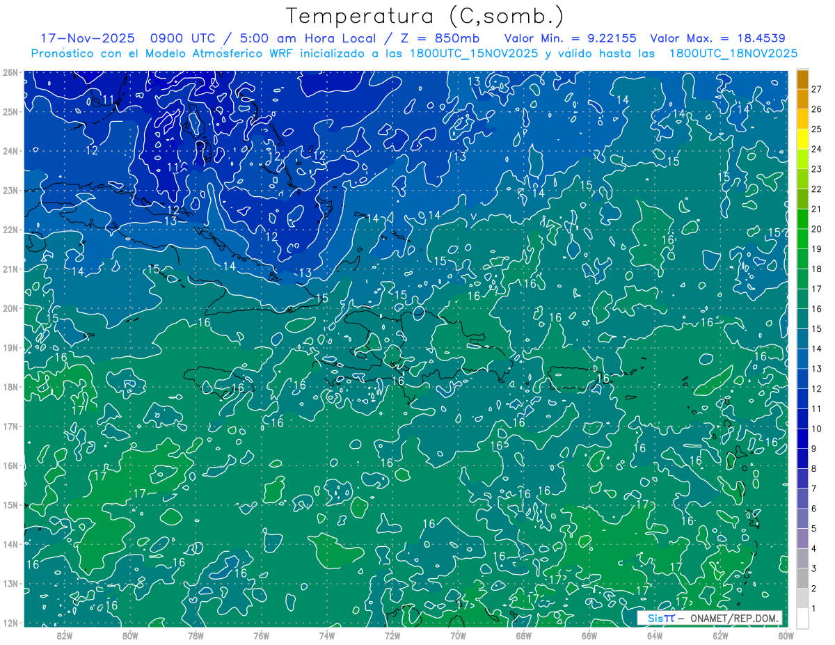Click the '68W' longitude axis label

click(524, 636)
